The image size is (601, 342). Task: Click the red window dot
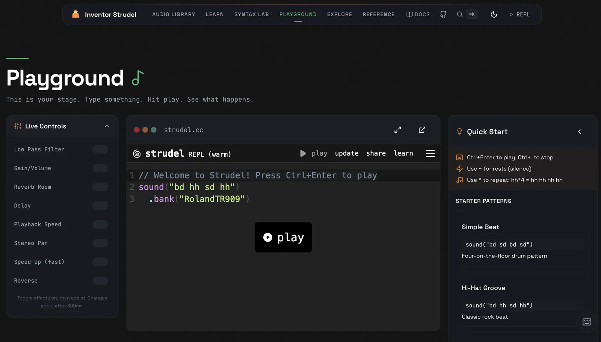(x=137, y=130)
